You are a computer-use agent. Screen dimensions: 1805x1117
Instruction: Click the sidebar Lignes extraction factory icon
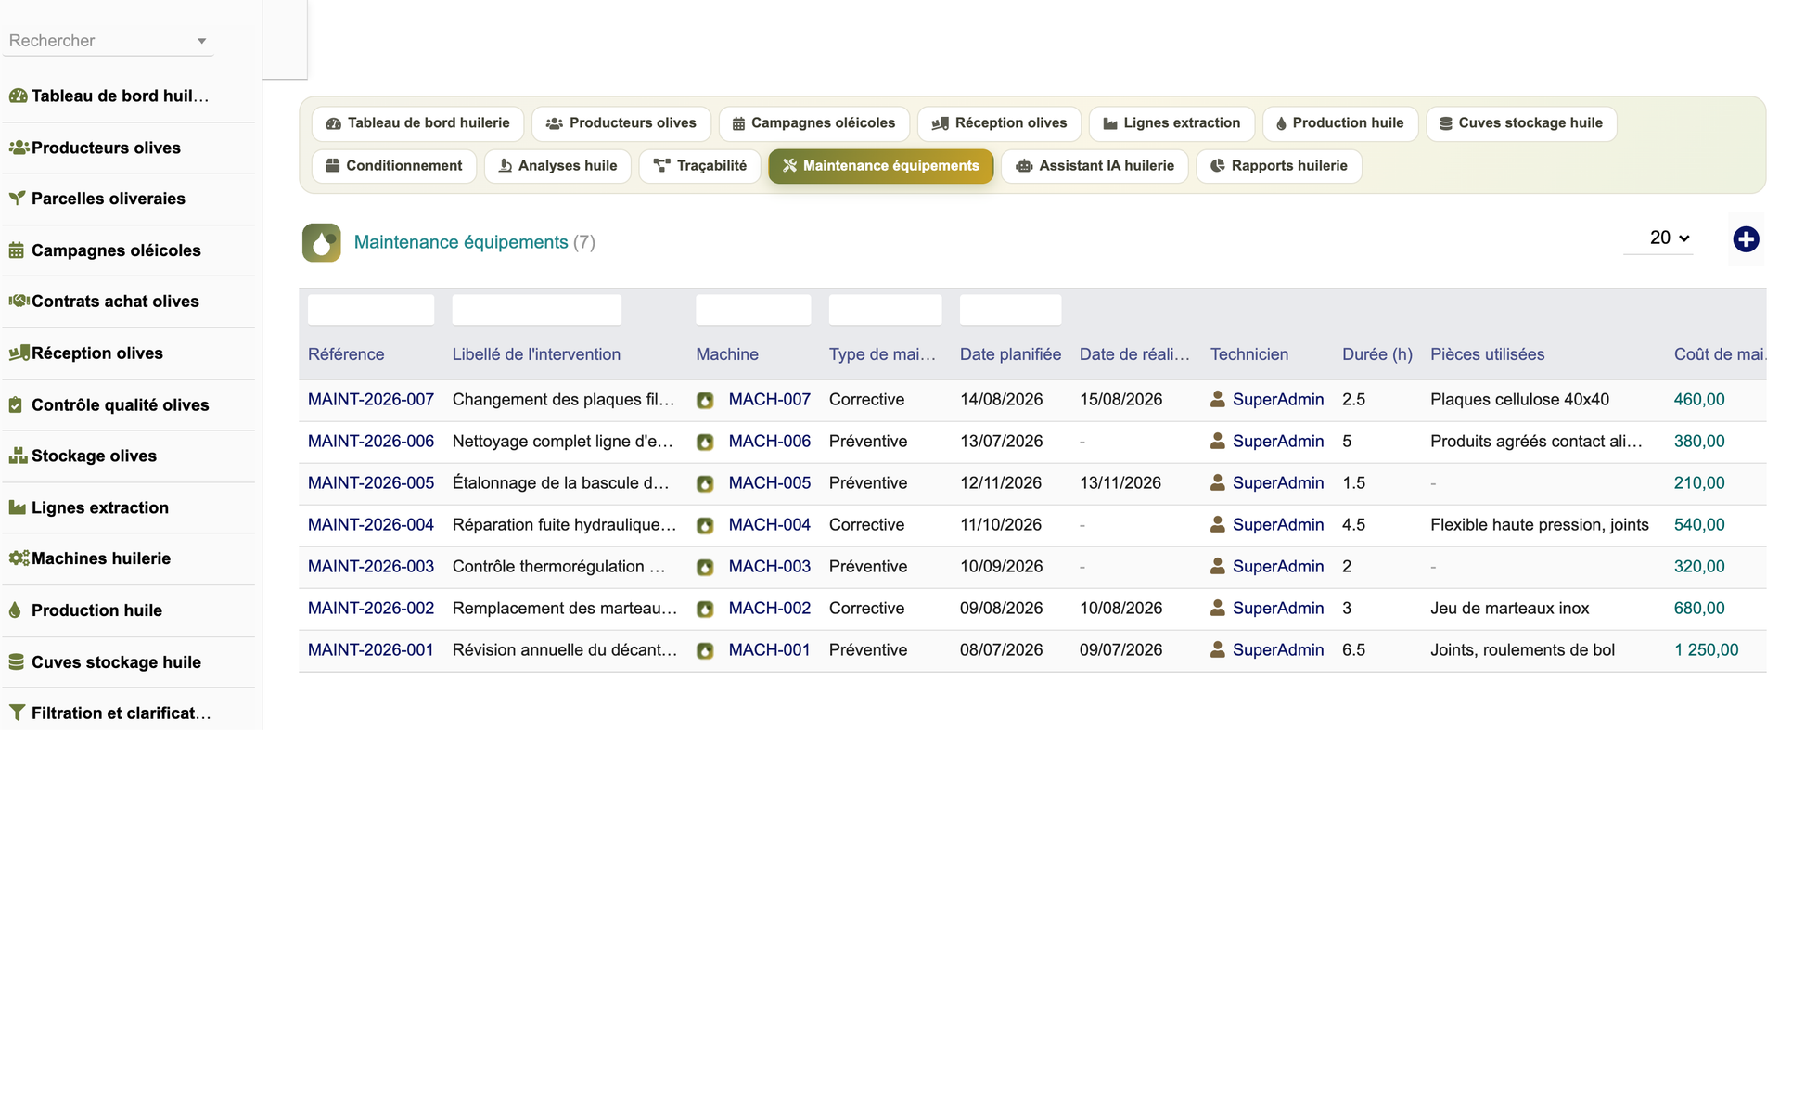coord(17,507)
